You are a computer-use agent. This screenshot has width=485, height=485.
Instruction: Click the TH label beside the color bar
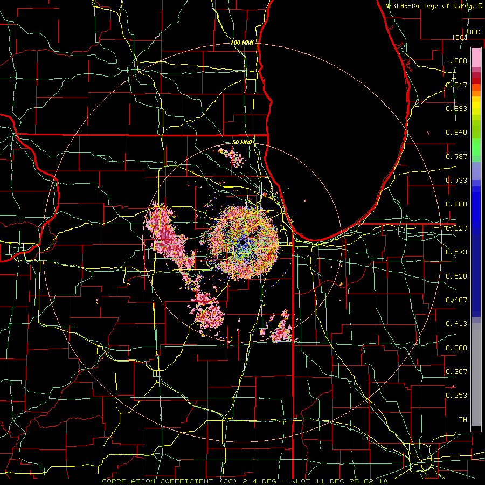click(463, 419)
